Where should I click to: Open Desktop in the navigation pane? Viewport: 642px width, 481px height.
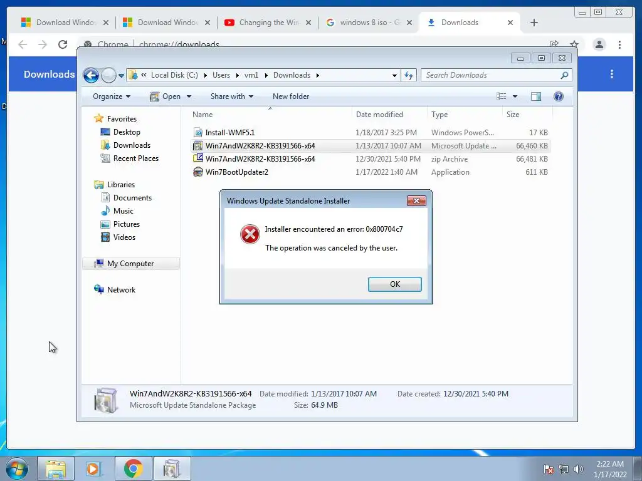[x=127, y=132]
